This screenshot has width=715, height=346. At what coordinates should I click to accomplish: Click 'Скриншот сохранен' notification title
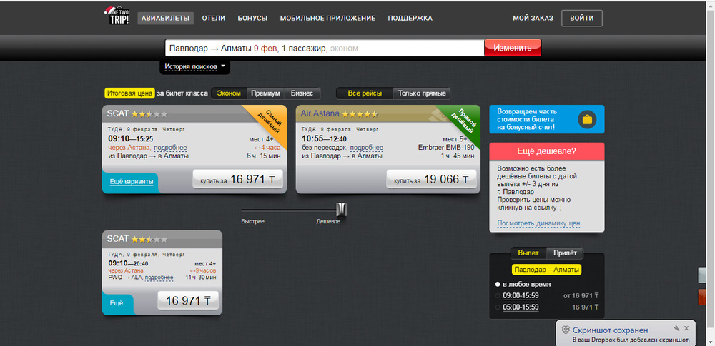[x=610, y=330]
